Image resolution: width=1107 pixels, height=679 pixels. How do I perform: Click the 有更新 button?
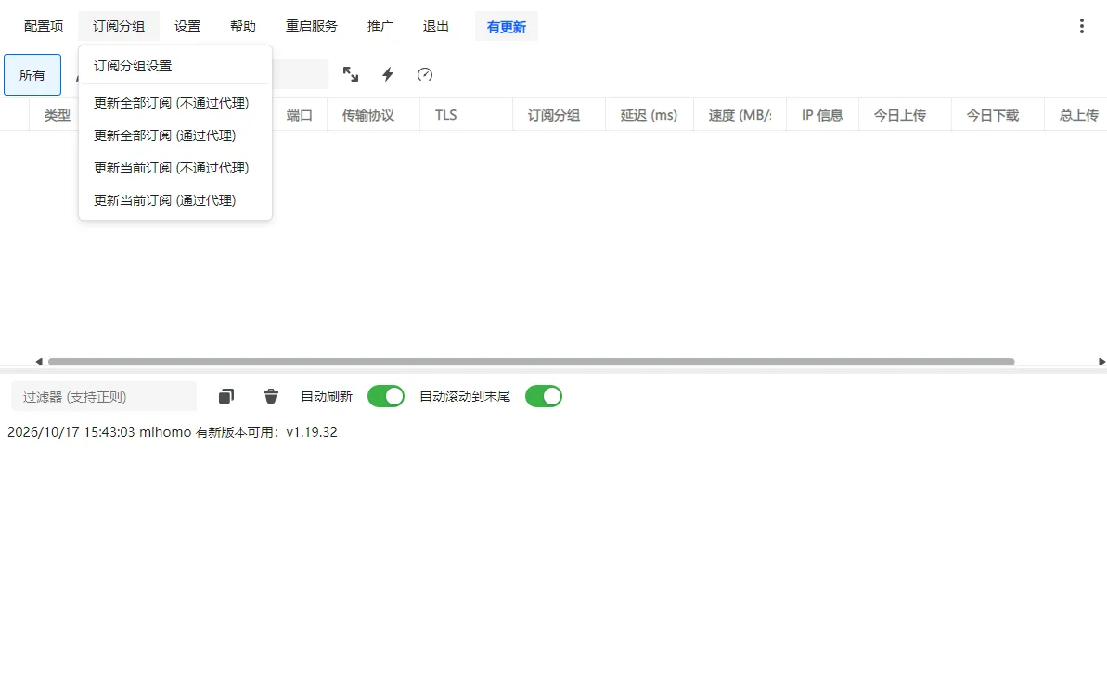pyautogui.click(x=507, y=27)
